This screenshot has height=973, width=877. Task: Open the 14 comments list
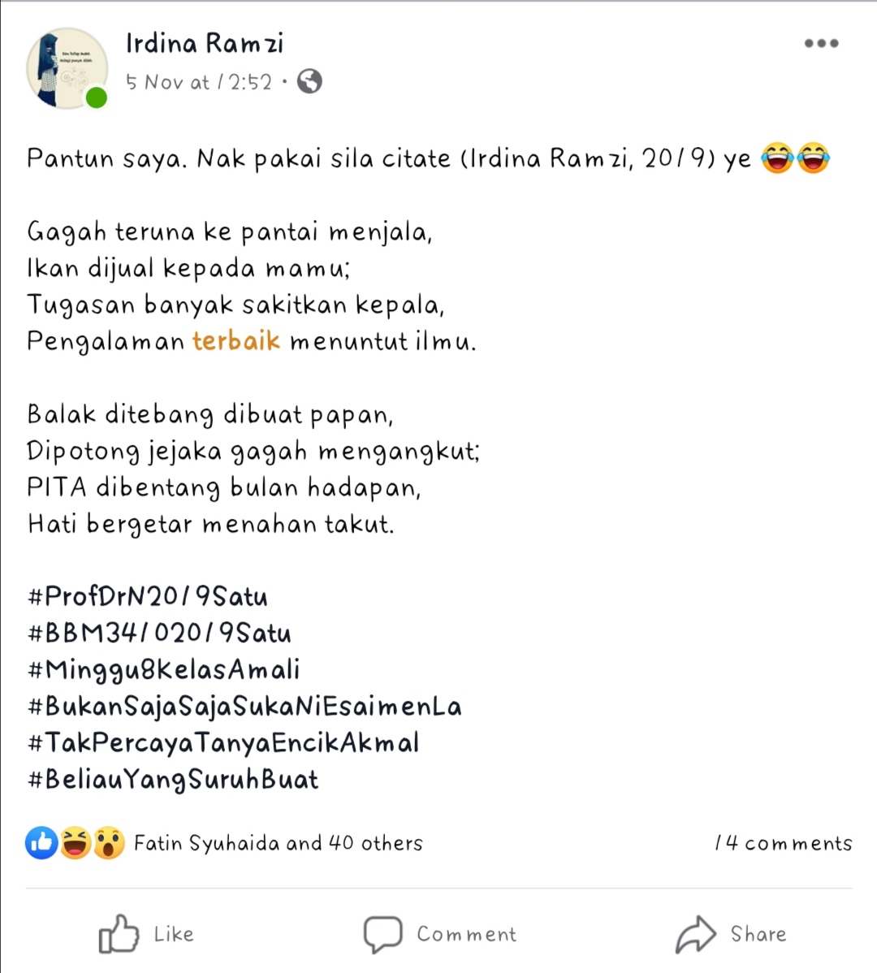[x=784, y=843]
